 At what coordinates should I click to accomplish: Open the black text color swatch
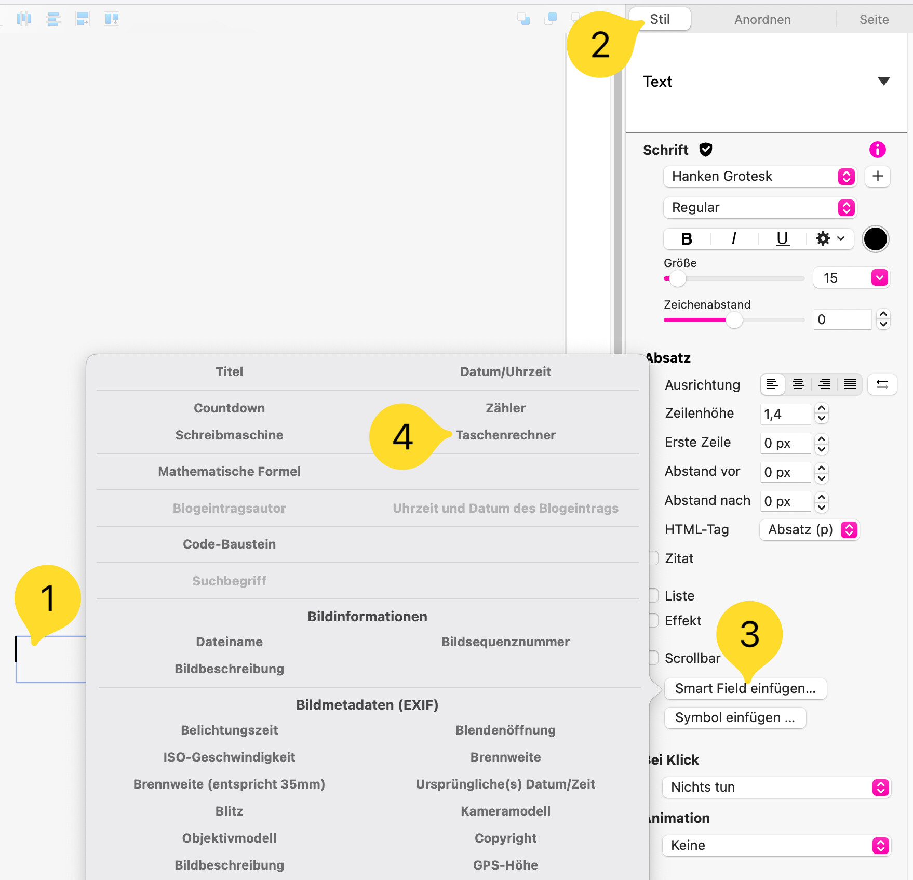(x=875, y=239)
